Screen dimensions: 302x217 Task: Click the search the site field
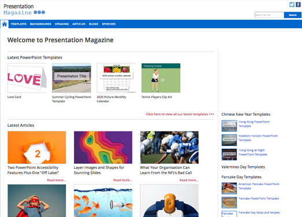(269, 15)
